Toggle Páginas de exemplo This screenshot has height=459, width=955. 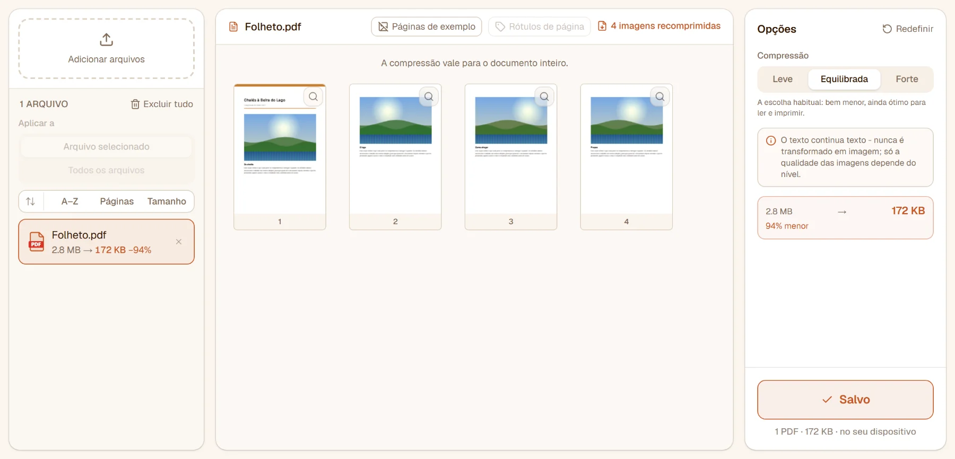(427, 27)
